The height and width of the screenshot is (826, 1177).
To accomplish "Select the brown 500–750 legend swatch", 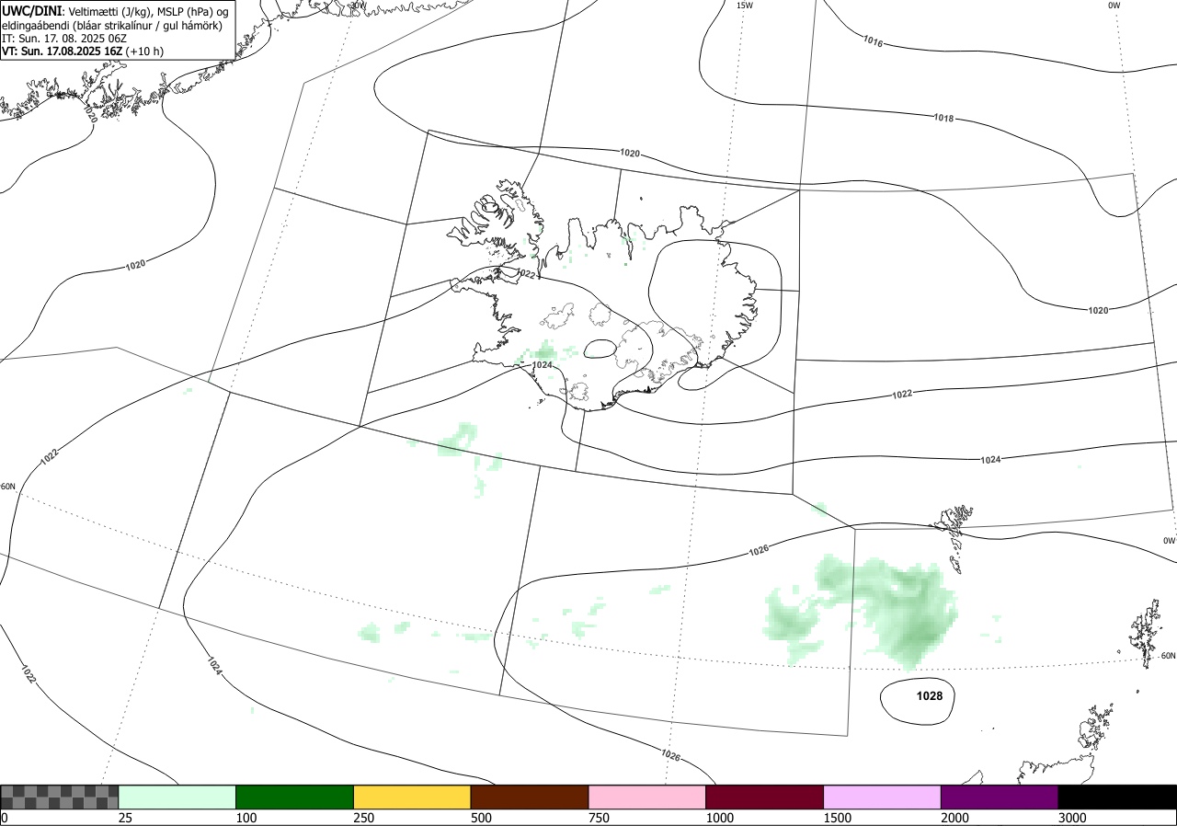I will [530, 797].
